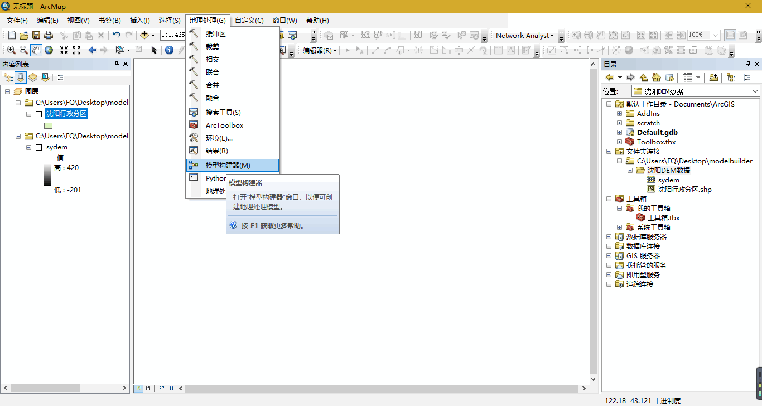Expand the 数据库服务器 node
Screen dimensions: 762x406
point(609,237)
